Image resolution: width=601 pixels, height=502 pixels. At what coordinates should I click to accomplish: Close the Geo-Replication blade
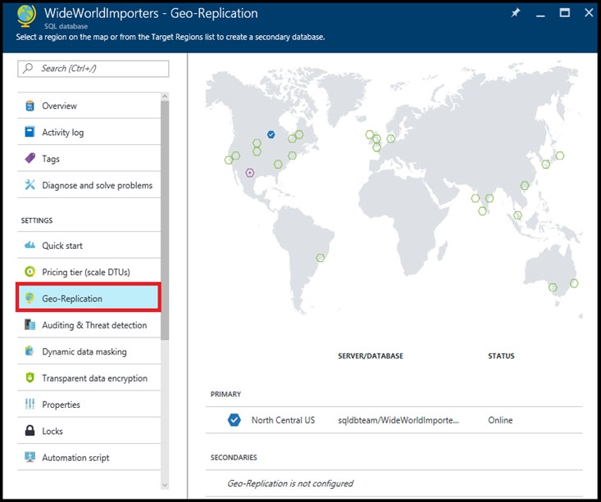(x=589, y=12)
